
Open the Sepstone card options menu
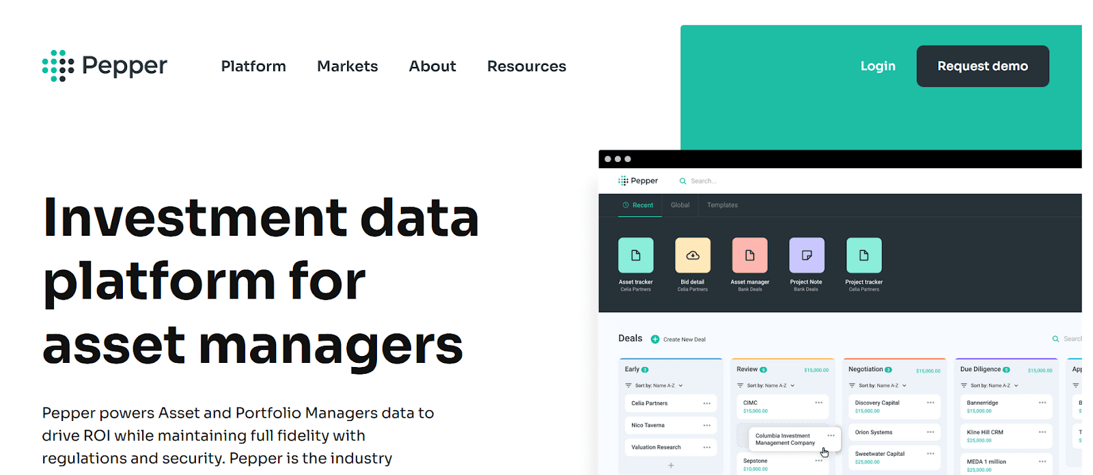tap(818, 461)
